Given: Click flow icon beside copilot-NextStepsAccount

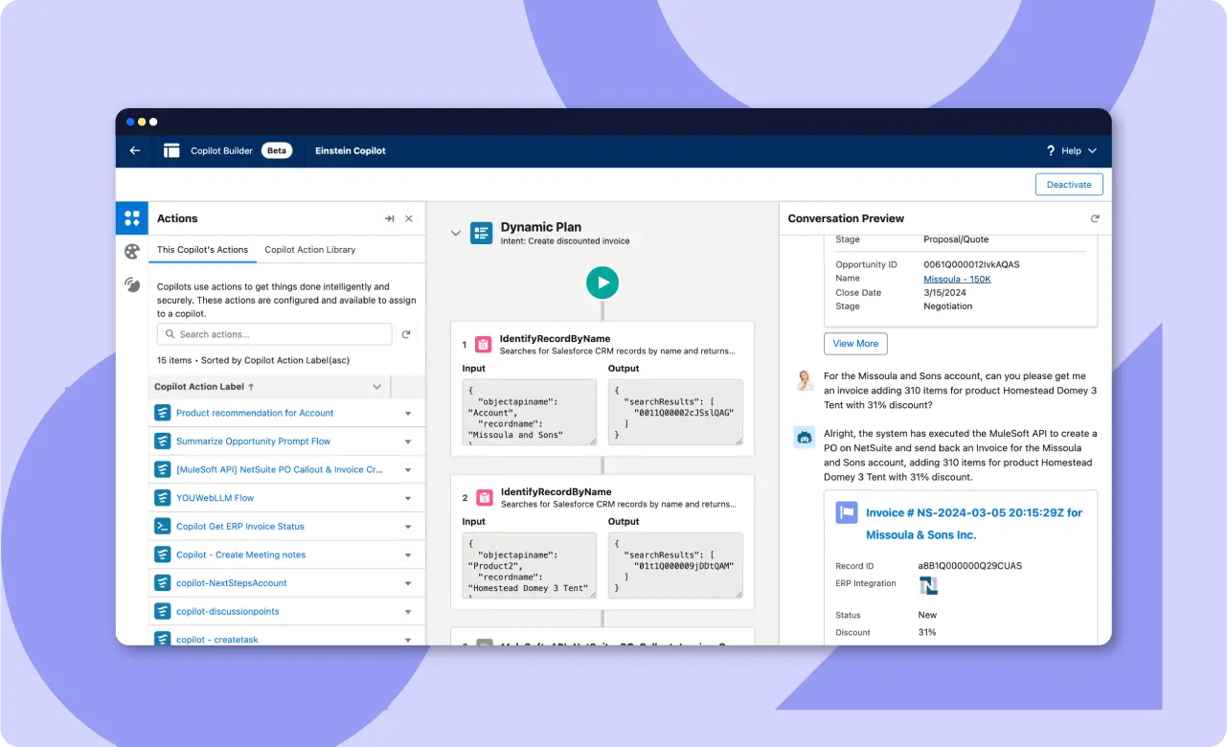Looking at the screenshot, I should click(162, 583).
